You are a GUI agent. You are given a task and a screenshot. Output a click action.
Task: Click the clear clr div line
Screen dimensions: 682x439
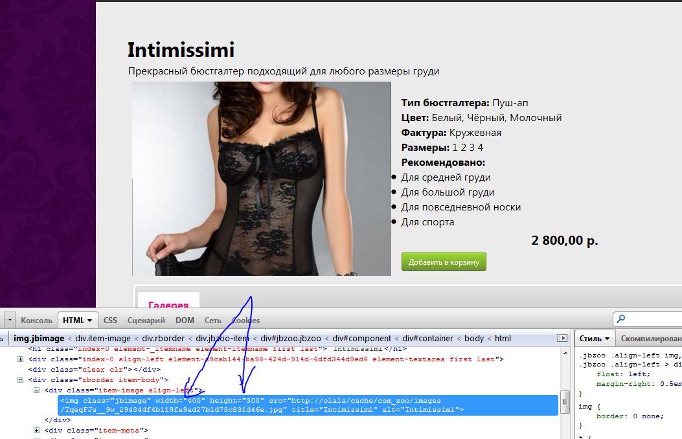click(x=95, y=370)
